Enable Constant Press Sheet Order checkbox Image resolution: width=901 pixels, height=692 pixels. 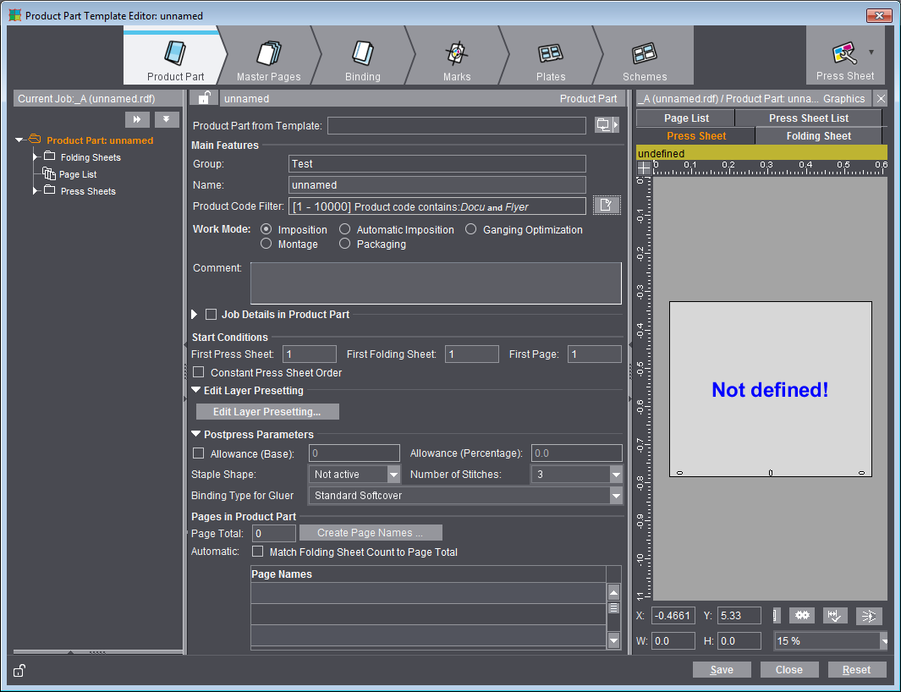click(x=199, y=372)
